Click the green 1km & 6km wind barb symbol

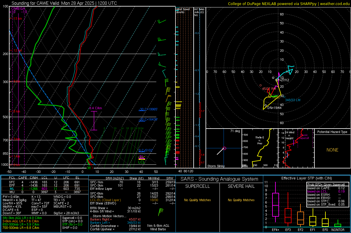(x=161, y=212)
